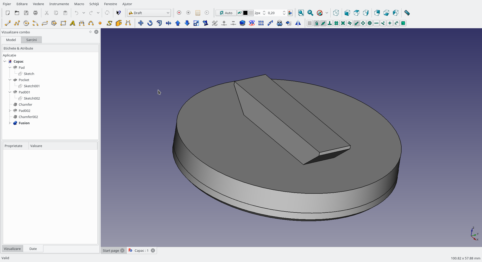Image resolution: width=482 pixels, height=262 pixels.
Task: Open the Measure distance ruler tool
Action: pyautogui.click(x=407, y=13)
